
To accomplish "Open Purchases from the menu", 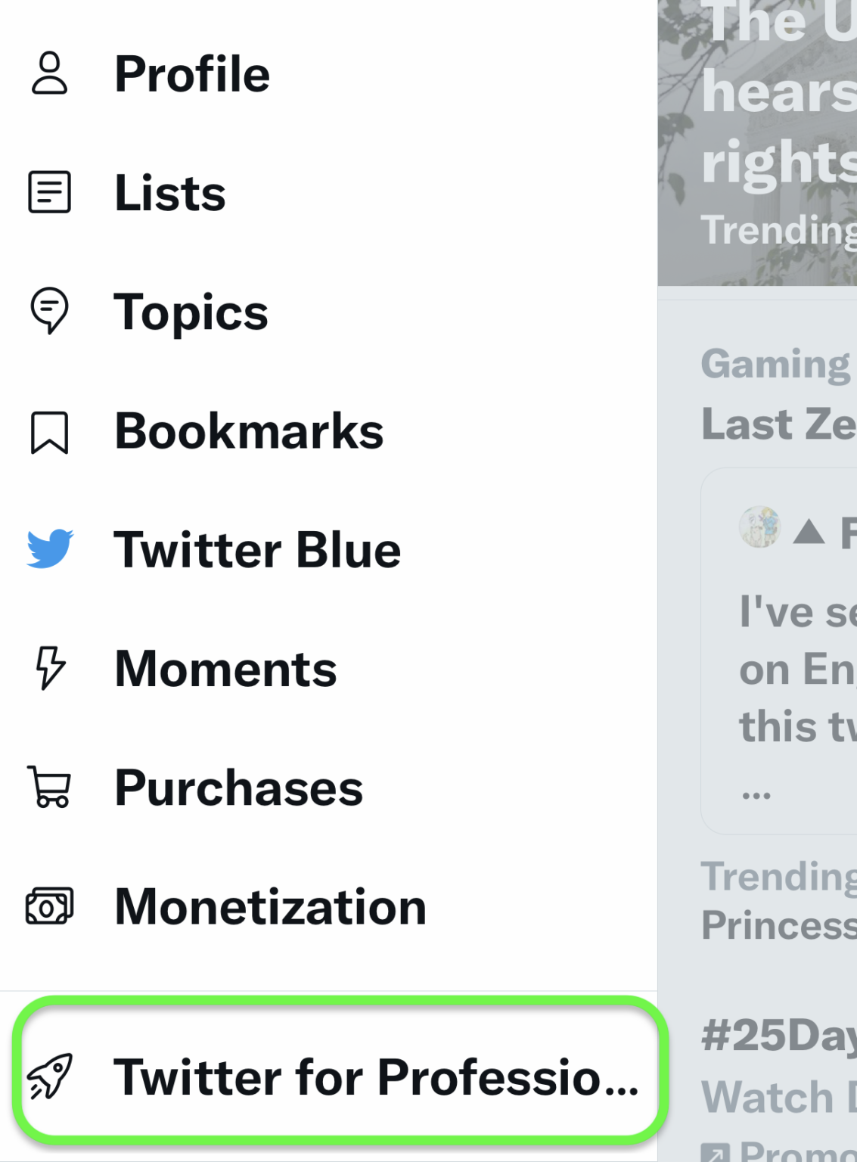I will coord(239,788).
